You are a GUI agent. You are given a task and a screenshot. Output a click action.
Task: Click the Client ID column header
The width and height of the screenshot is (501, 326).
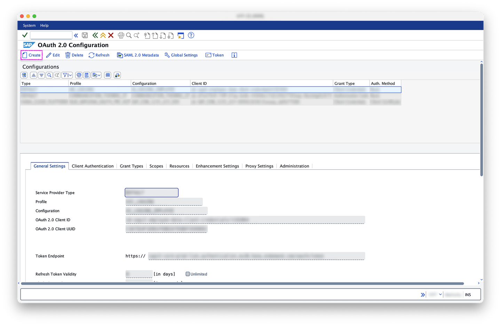click(262, 83)
